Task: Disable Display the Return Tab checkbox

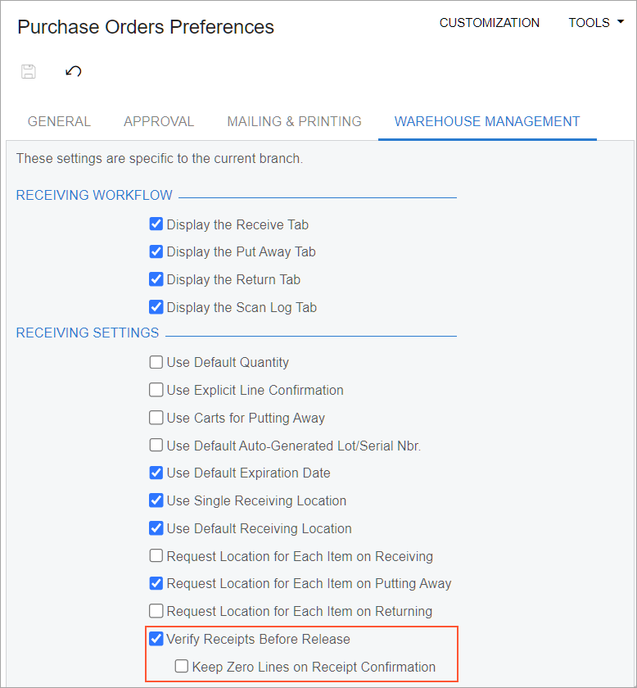Action: (x=156, y=279)
